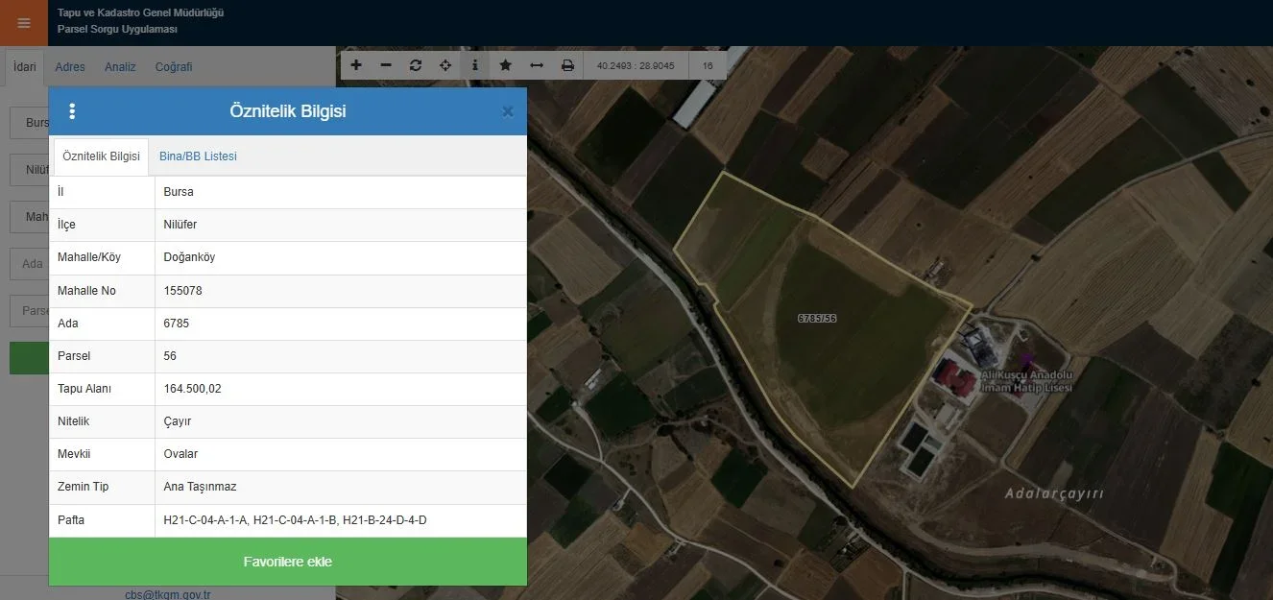The height and width of the screenshot is (600, 1273).
Task: Open favorites via the star icon
Action: [505, 65]
